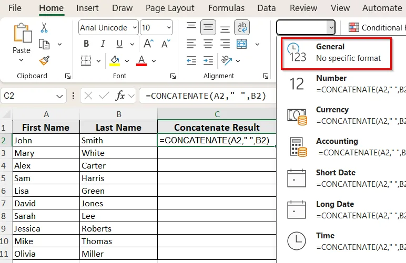Expand Orientation dropdown arrow
The image size is (406, 263).
[x=238, y=61]
